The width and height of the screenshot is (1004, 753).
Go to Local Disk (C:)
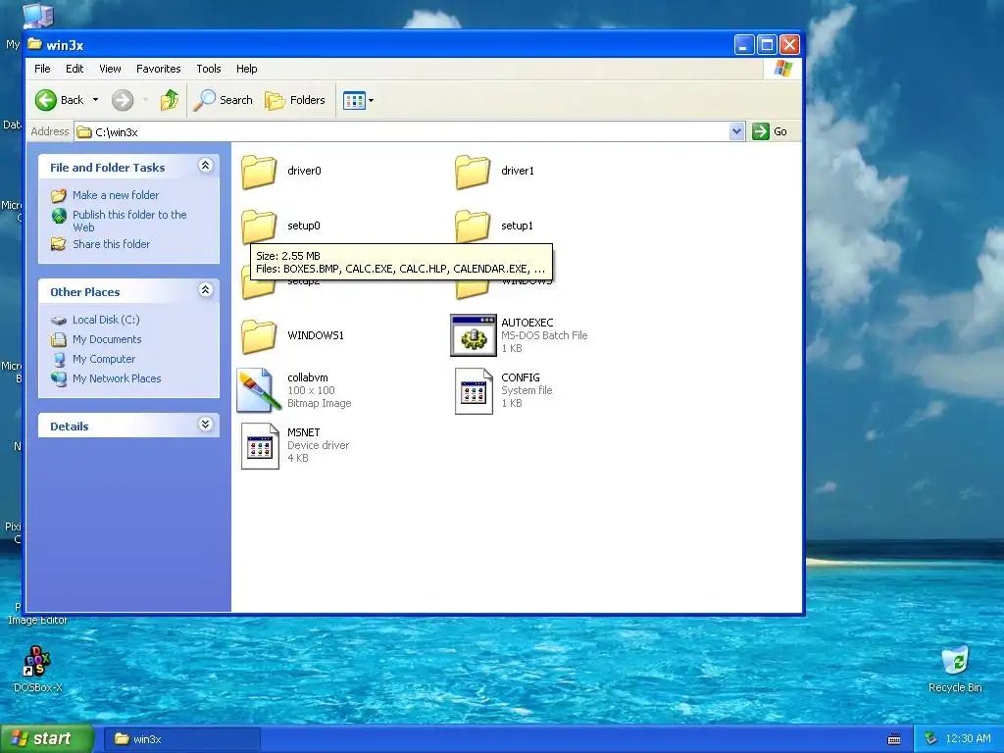(x=106, y=320)
